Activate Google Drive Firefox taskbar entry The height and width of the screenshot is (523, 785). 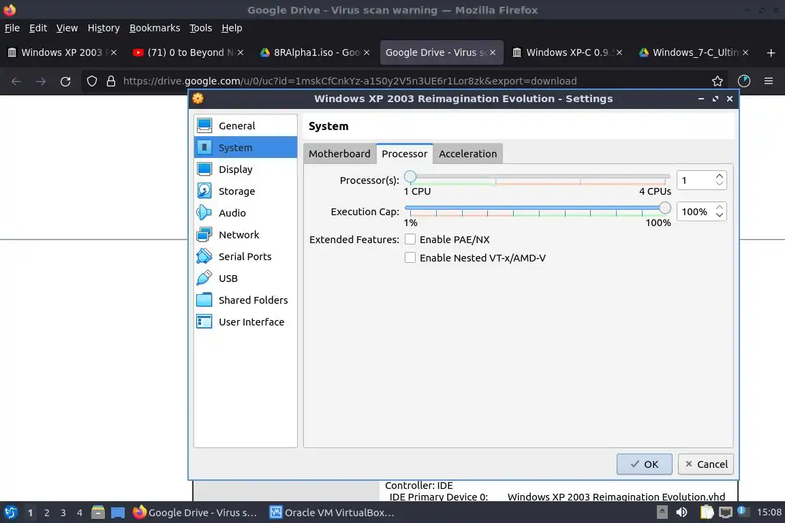tap(196, 513)
